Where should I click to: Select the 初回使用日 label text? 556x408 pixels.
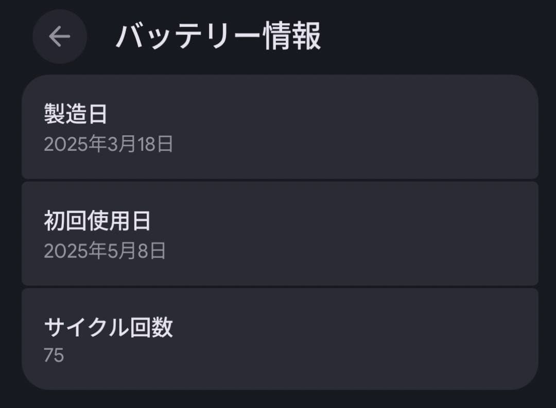click(96, 221)
